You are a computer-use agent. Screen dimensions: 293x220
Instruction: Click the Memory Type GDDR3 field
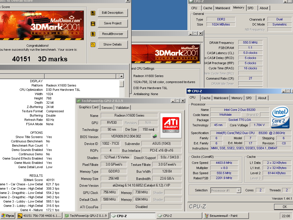point(114,171)
